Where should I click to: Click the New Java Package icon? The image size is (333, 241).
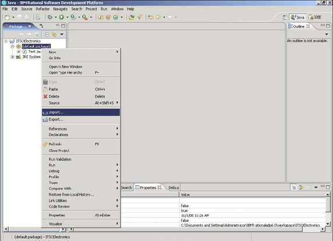click(x=108, y=17)
